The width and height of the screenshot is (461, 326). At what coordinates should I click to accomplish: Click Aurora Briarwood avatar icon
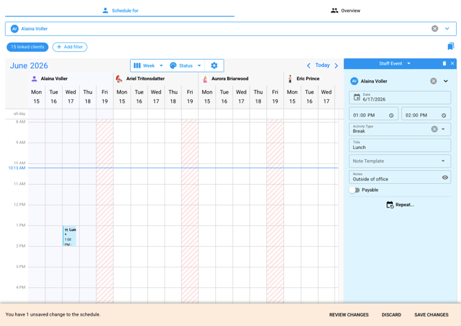coord(205,79)
